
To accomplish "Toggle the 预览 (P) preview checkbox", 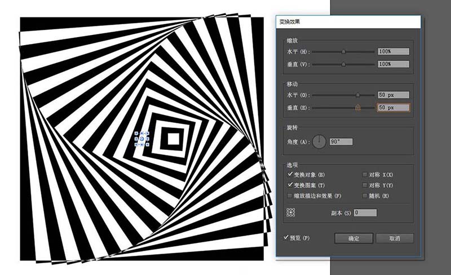I will 286,238.
